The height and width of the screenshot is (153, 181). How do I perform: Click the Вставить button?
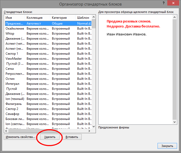pos(72,137)
